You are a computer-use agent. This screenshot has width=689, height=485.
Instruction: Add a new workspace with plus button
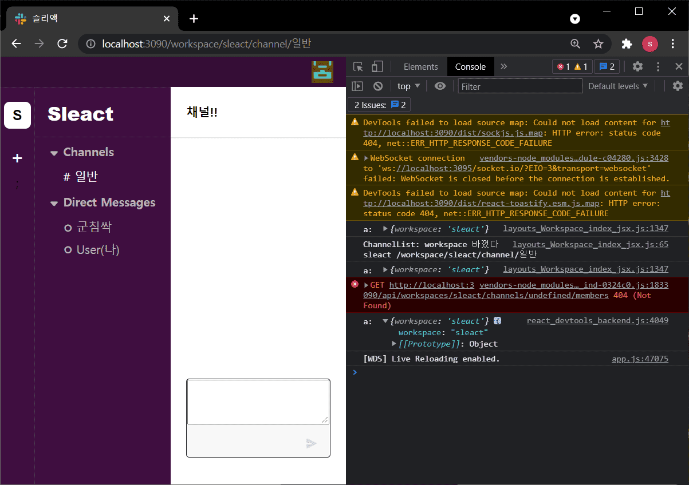[17, 158]
